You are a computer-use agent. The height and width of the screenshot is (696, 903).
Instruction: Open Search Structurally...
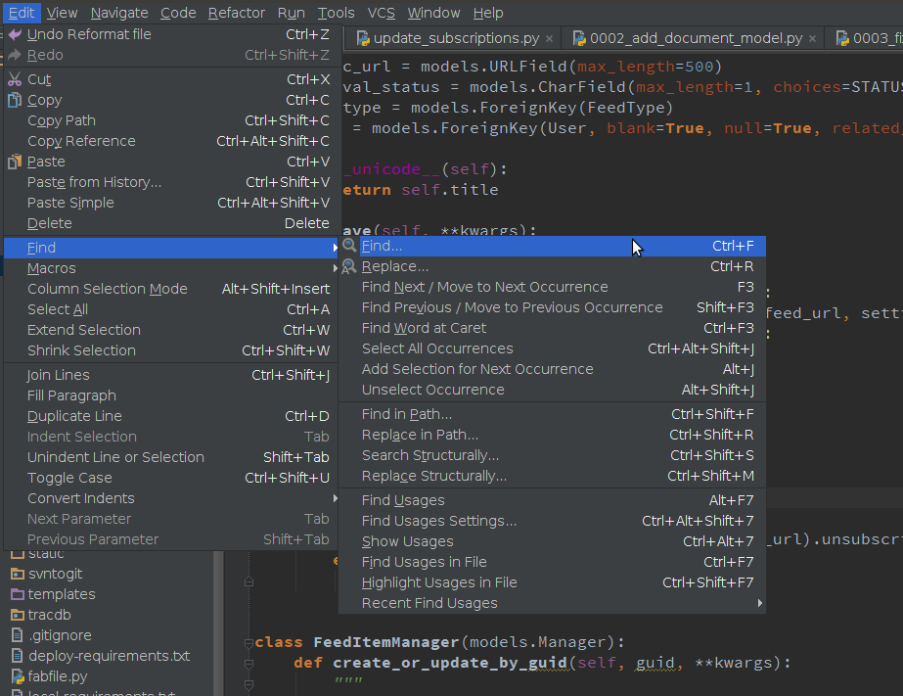pos(553,456)
